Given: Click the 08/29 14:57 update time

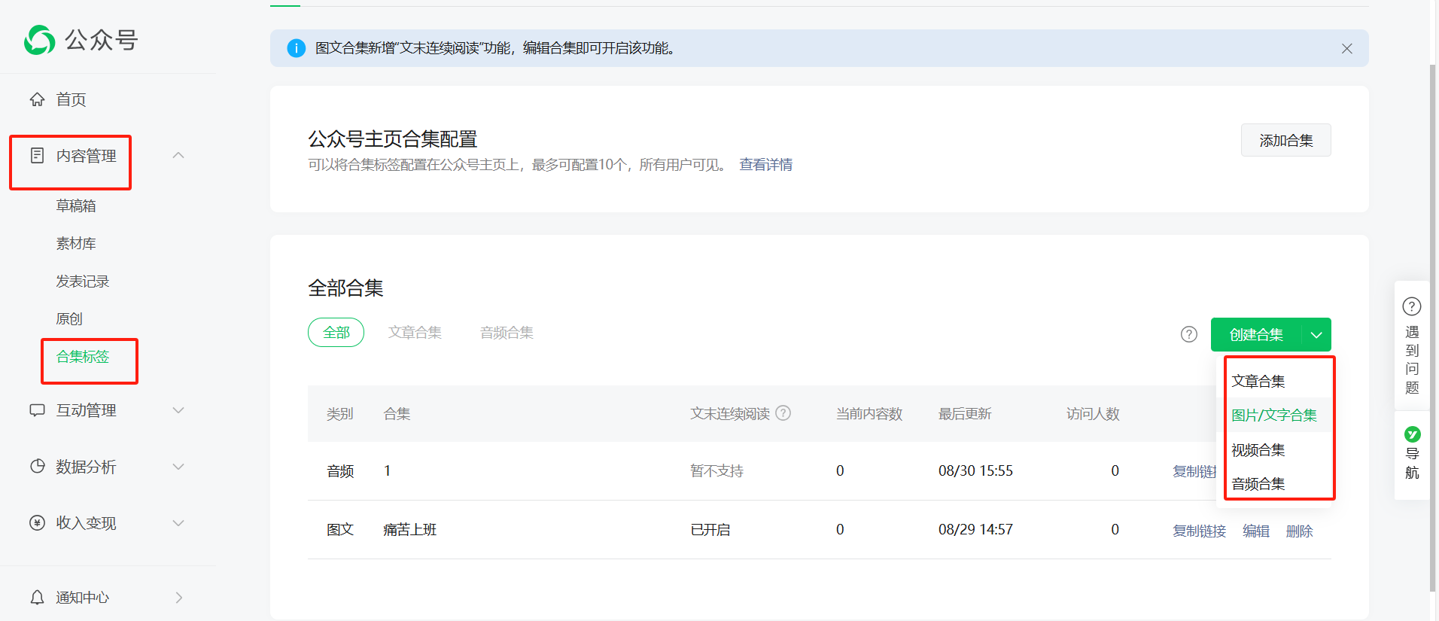Looking at the screenshot, I should (x=975, y=529).
